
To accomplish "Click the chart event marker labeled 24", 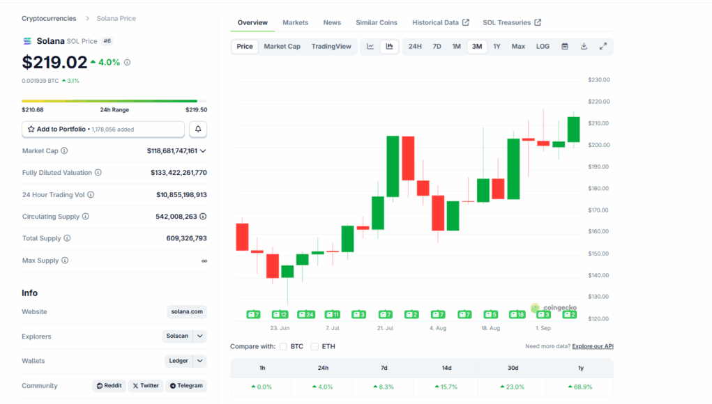I will [306, 315].
